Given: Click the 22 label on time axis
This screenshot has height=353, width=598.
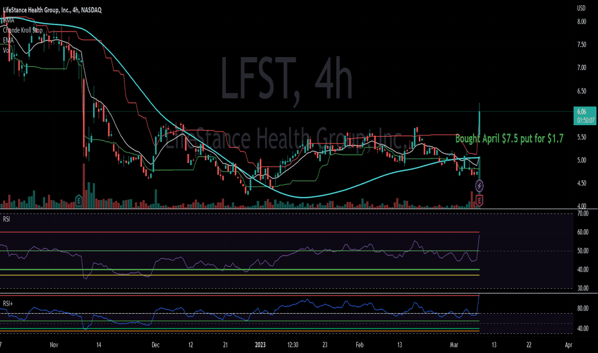Looking at the screenshot, I should 529,345.
